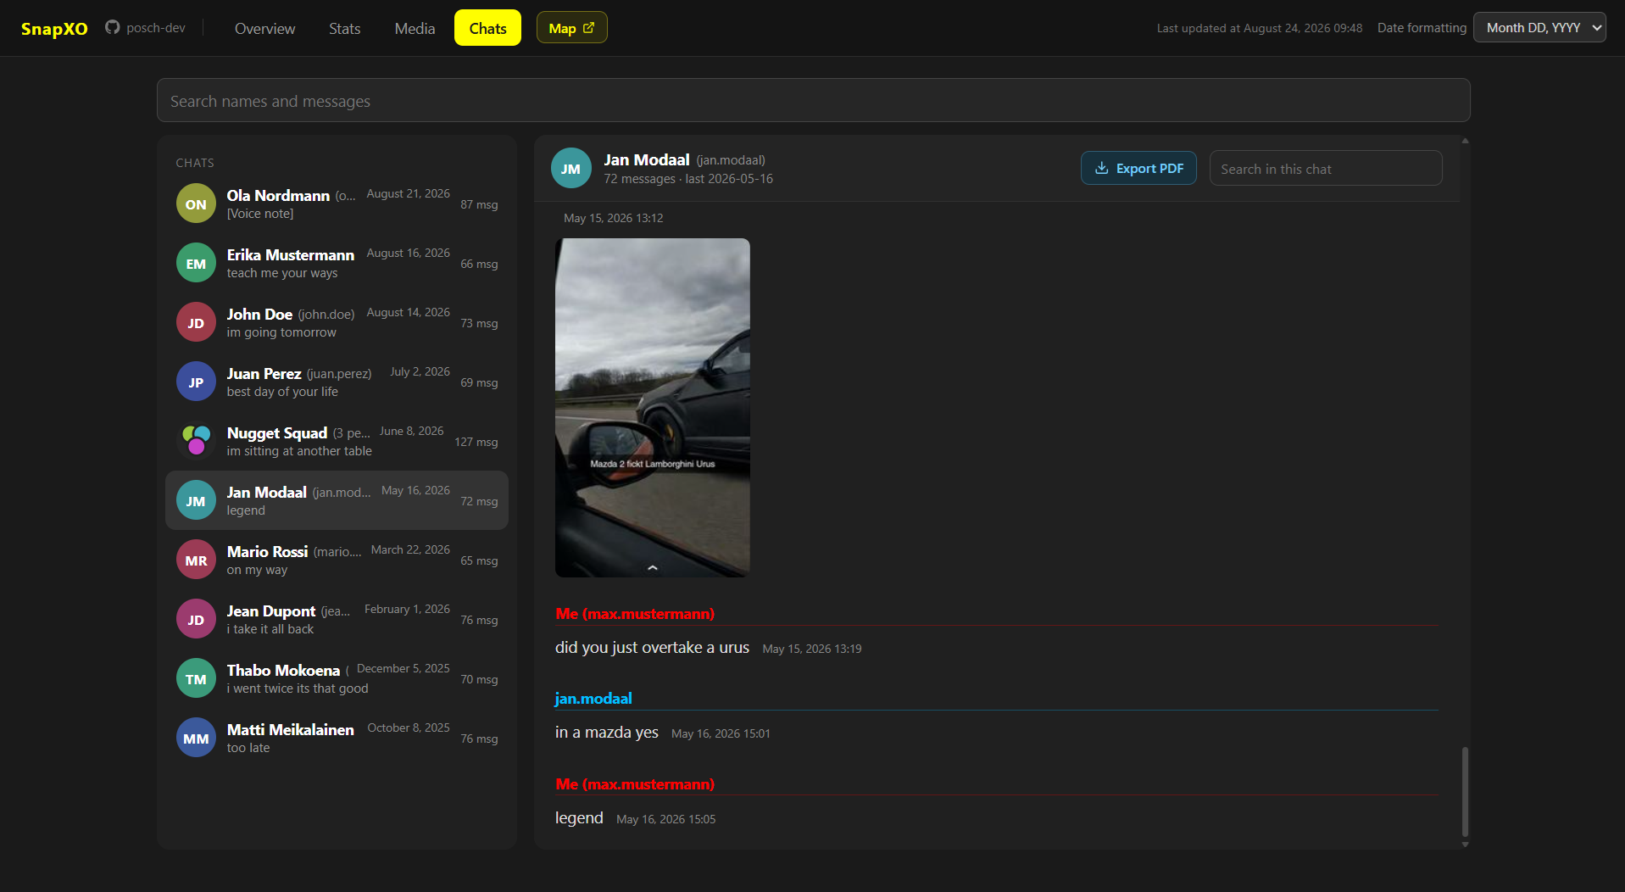Switch to the Overview tab
The image size is (1625, 892).
coord(264,29)
